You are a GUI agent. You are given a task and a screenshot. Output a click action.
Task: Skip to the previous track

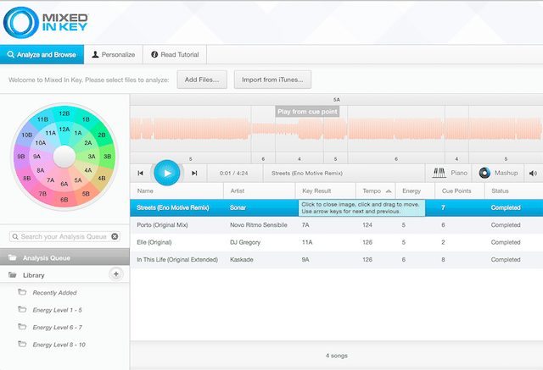[x=141, y=173]
